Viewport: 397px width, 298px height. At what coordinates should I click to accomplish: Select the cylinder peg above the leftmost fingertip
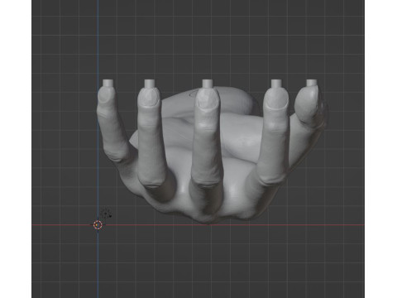[108, 84]
